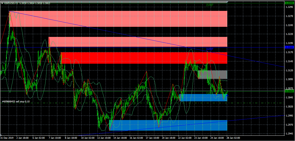Click the 1.3195 price scale label
295x141 pixels.
[289, 43]
